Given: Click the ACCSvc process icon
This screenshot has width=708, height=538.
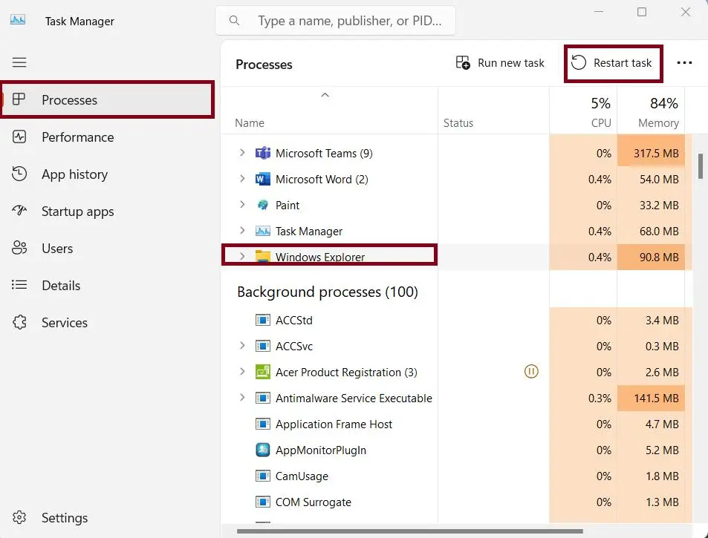Looking at the screenshot, I should pos(262,347).
